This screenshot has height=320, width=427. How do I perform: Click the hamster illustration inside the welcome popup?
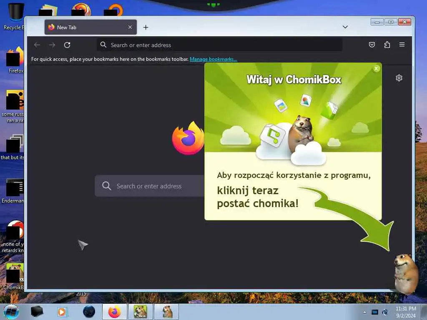tap(301, 133)
